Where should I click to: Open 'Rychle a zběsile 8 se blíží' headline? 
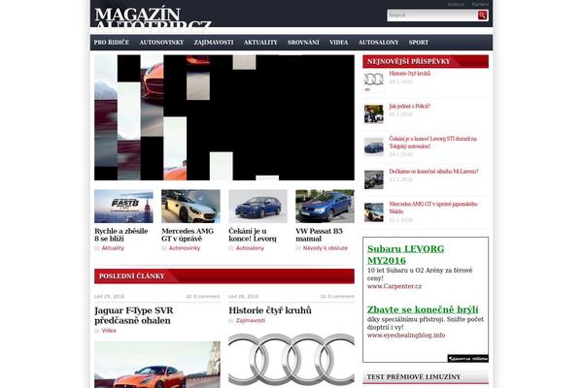coord(121,235)
